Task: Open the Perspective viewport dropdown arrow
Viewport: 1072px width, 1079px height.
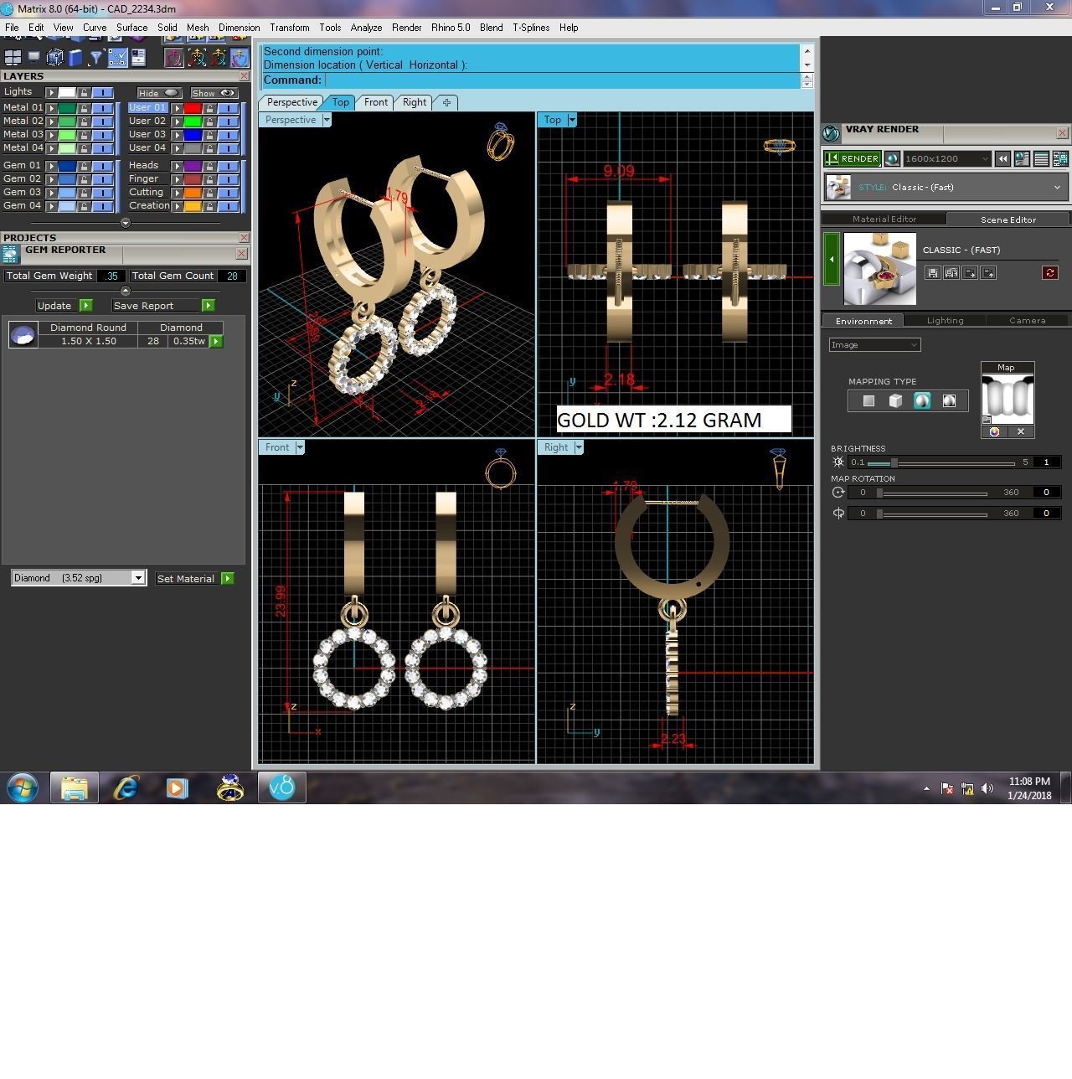Action: 327,120
